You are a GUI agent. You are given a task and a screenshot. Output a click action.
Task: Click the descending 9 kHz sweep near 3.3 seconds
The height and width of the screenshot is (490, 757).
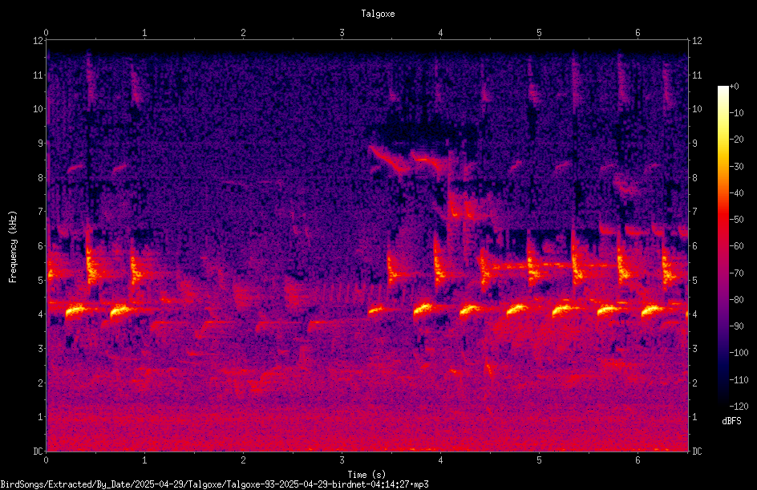coord(389,159)
